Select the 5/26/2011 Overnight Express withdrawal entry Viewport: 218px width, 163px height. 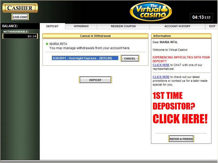85,58
